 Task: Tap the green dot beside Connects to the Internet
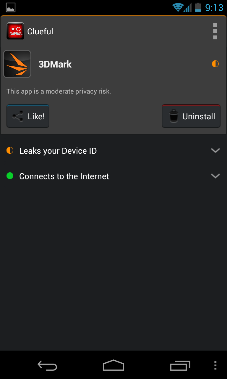point(10,176)
